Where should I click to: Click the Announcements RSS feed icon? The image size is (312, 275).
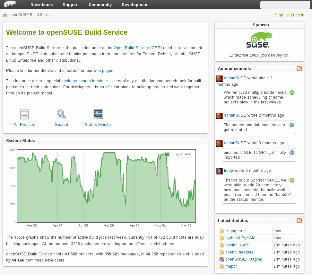click(x=299, y=69)
